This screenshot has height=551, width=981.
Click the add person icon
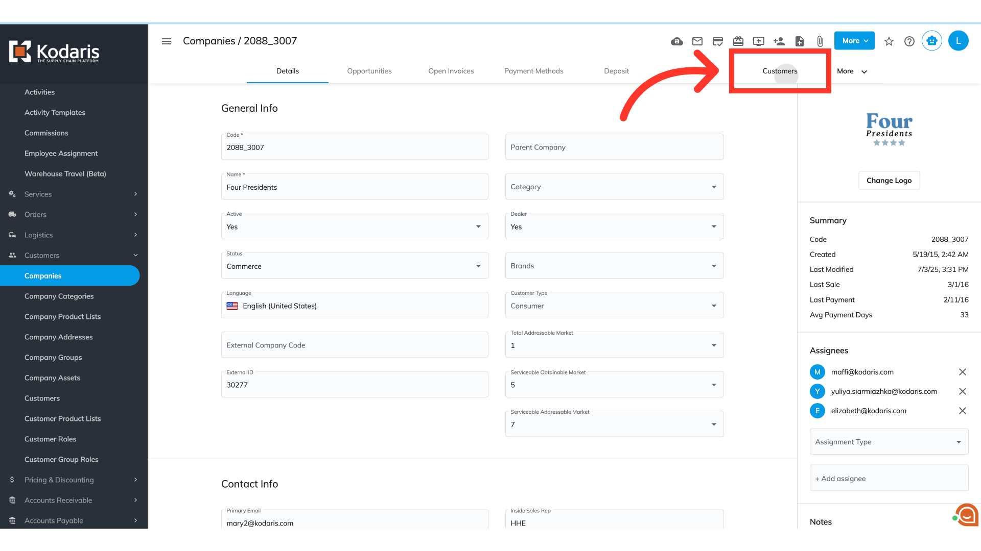click(x=779, y=41)
